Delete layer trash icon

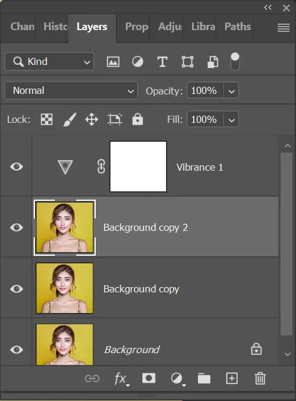pos(260,378)
